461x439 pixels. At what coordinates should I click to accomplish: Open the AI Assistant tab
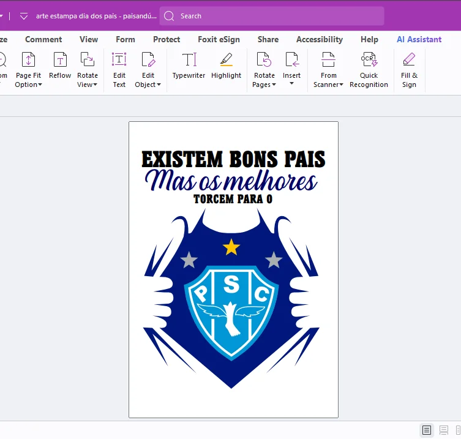click(419, 39)
